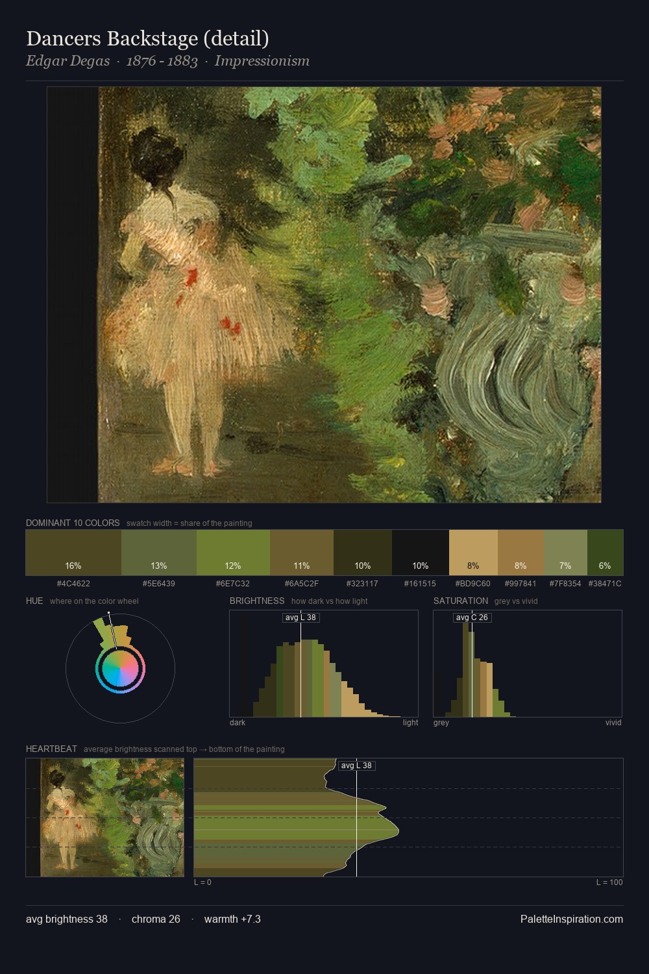Click the 'avg C 26' saturation label

coord(472,618)
